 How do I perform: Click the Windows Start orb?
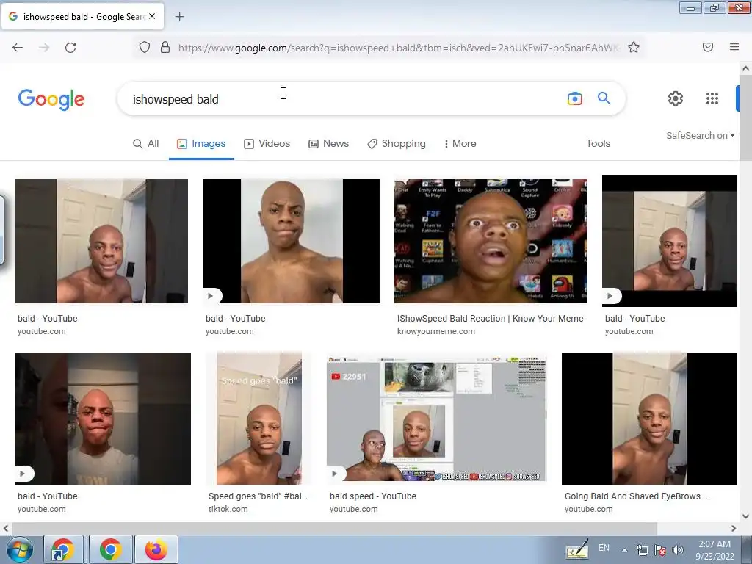[x=20, y=549]
